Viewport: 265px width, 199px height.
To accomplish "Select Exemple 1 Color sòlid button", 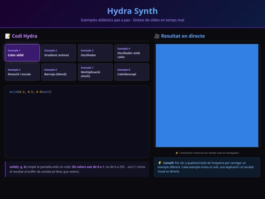I will tap(22, 53).
